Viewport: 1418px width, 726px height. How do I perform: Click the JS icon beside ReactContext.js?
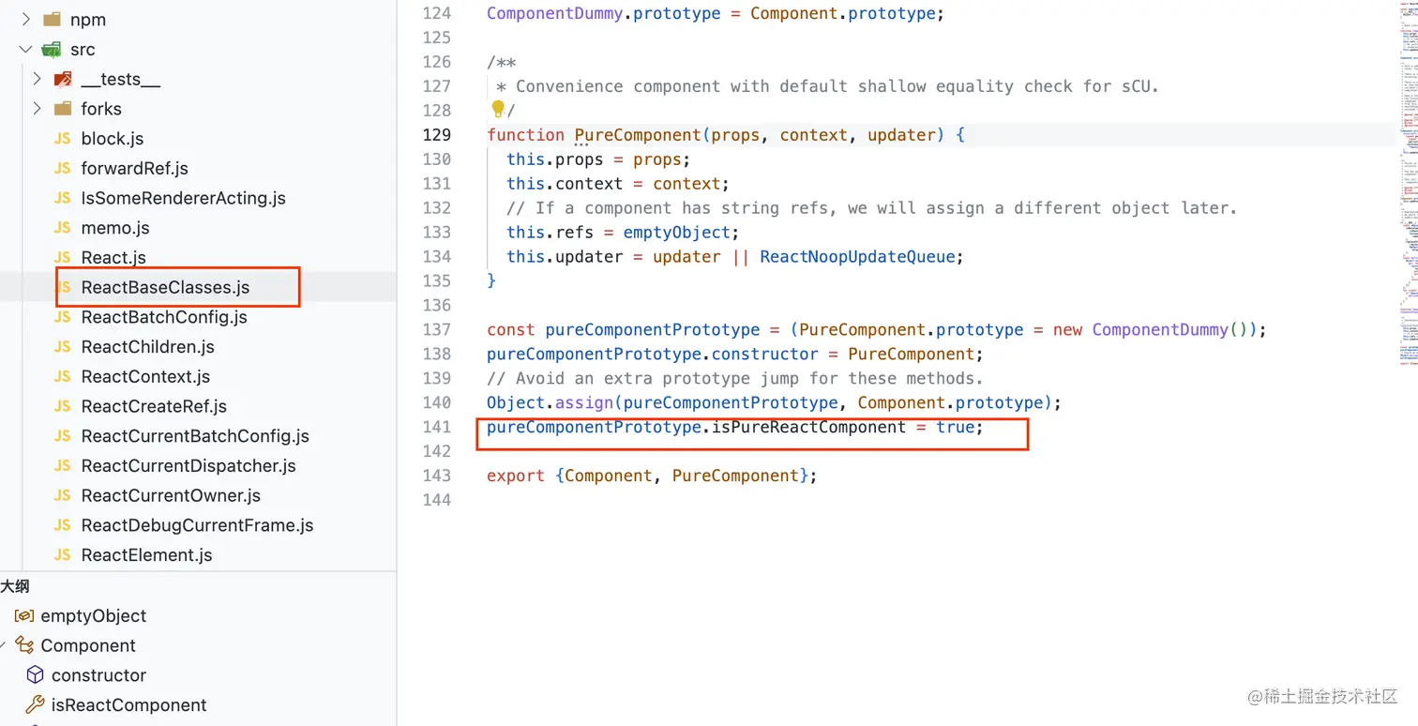click(x=63, y=376)
